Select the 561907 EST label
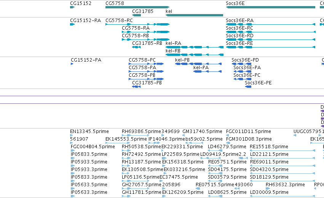This screenshot has height=198, width=324. (79, 139)
